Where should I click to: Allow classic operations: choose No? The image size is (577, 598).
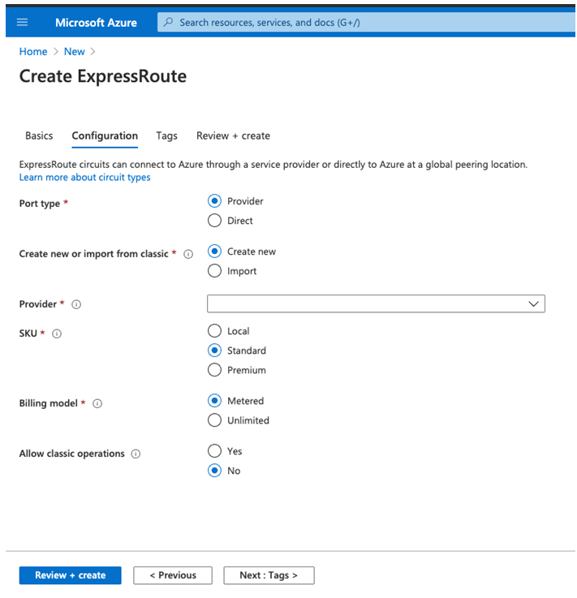pos(214,471)
